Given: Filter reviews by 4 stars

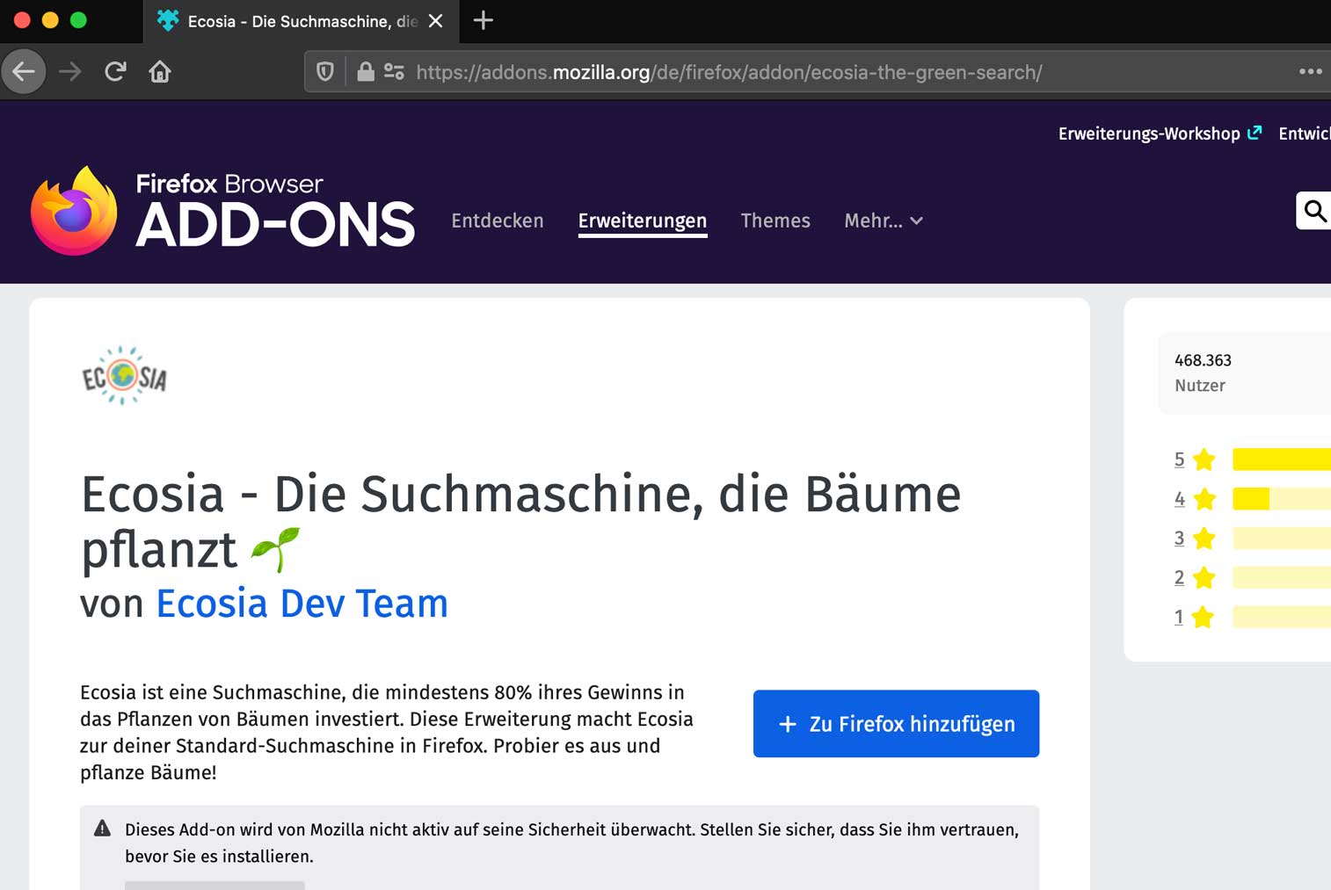Looking at the screenshot, I should tap(1179, 499).
